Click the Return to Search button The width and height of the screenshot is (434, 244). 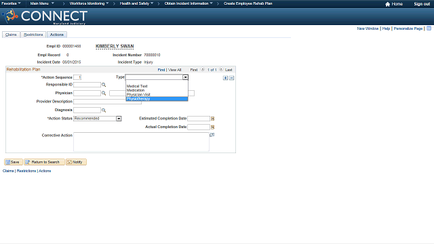coord(44,162)
